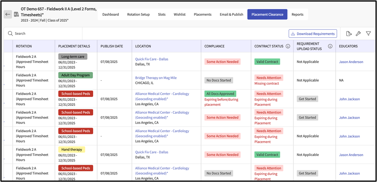Image resolution: width=377 pixels, height=182 pixels.
Task: Select the Reports tab
Action: [x=297, y=15]
